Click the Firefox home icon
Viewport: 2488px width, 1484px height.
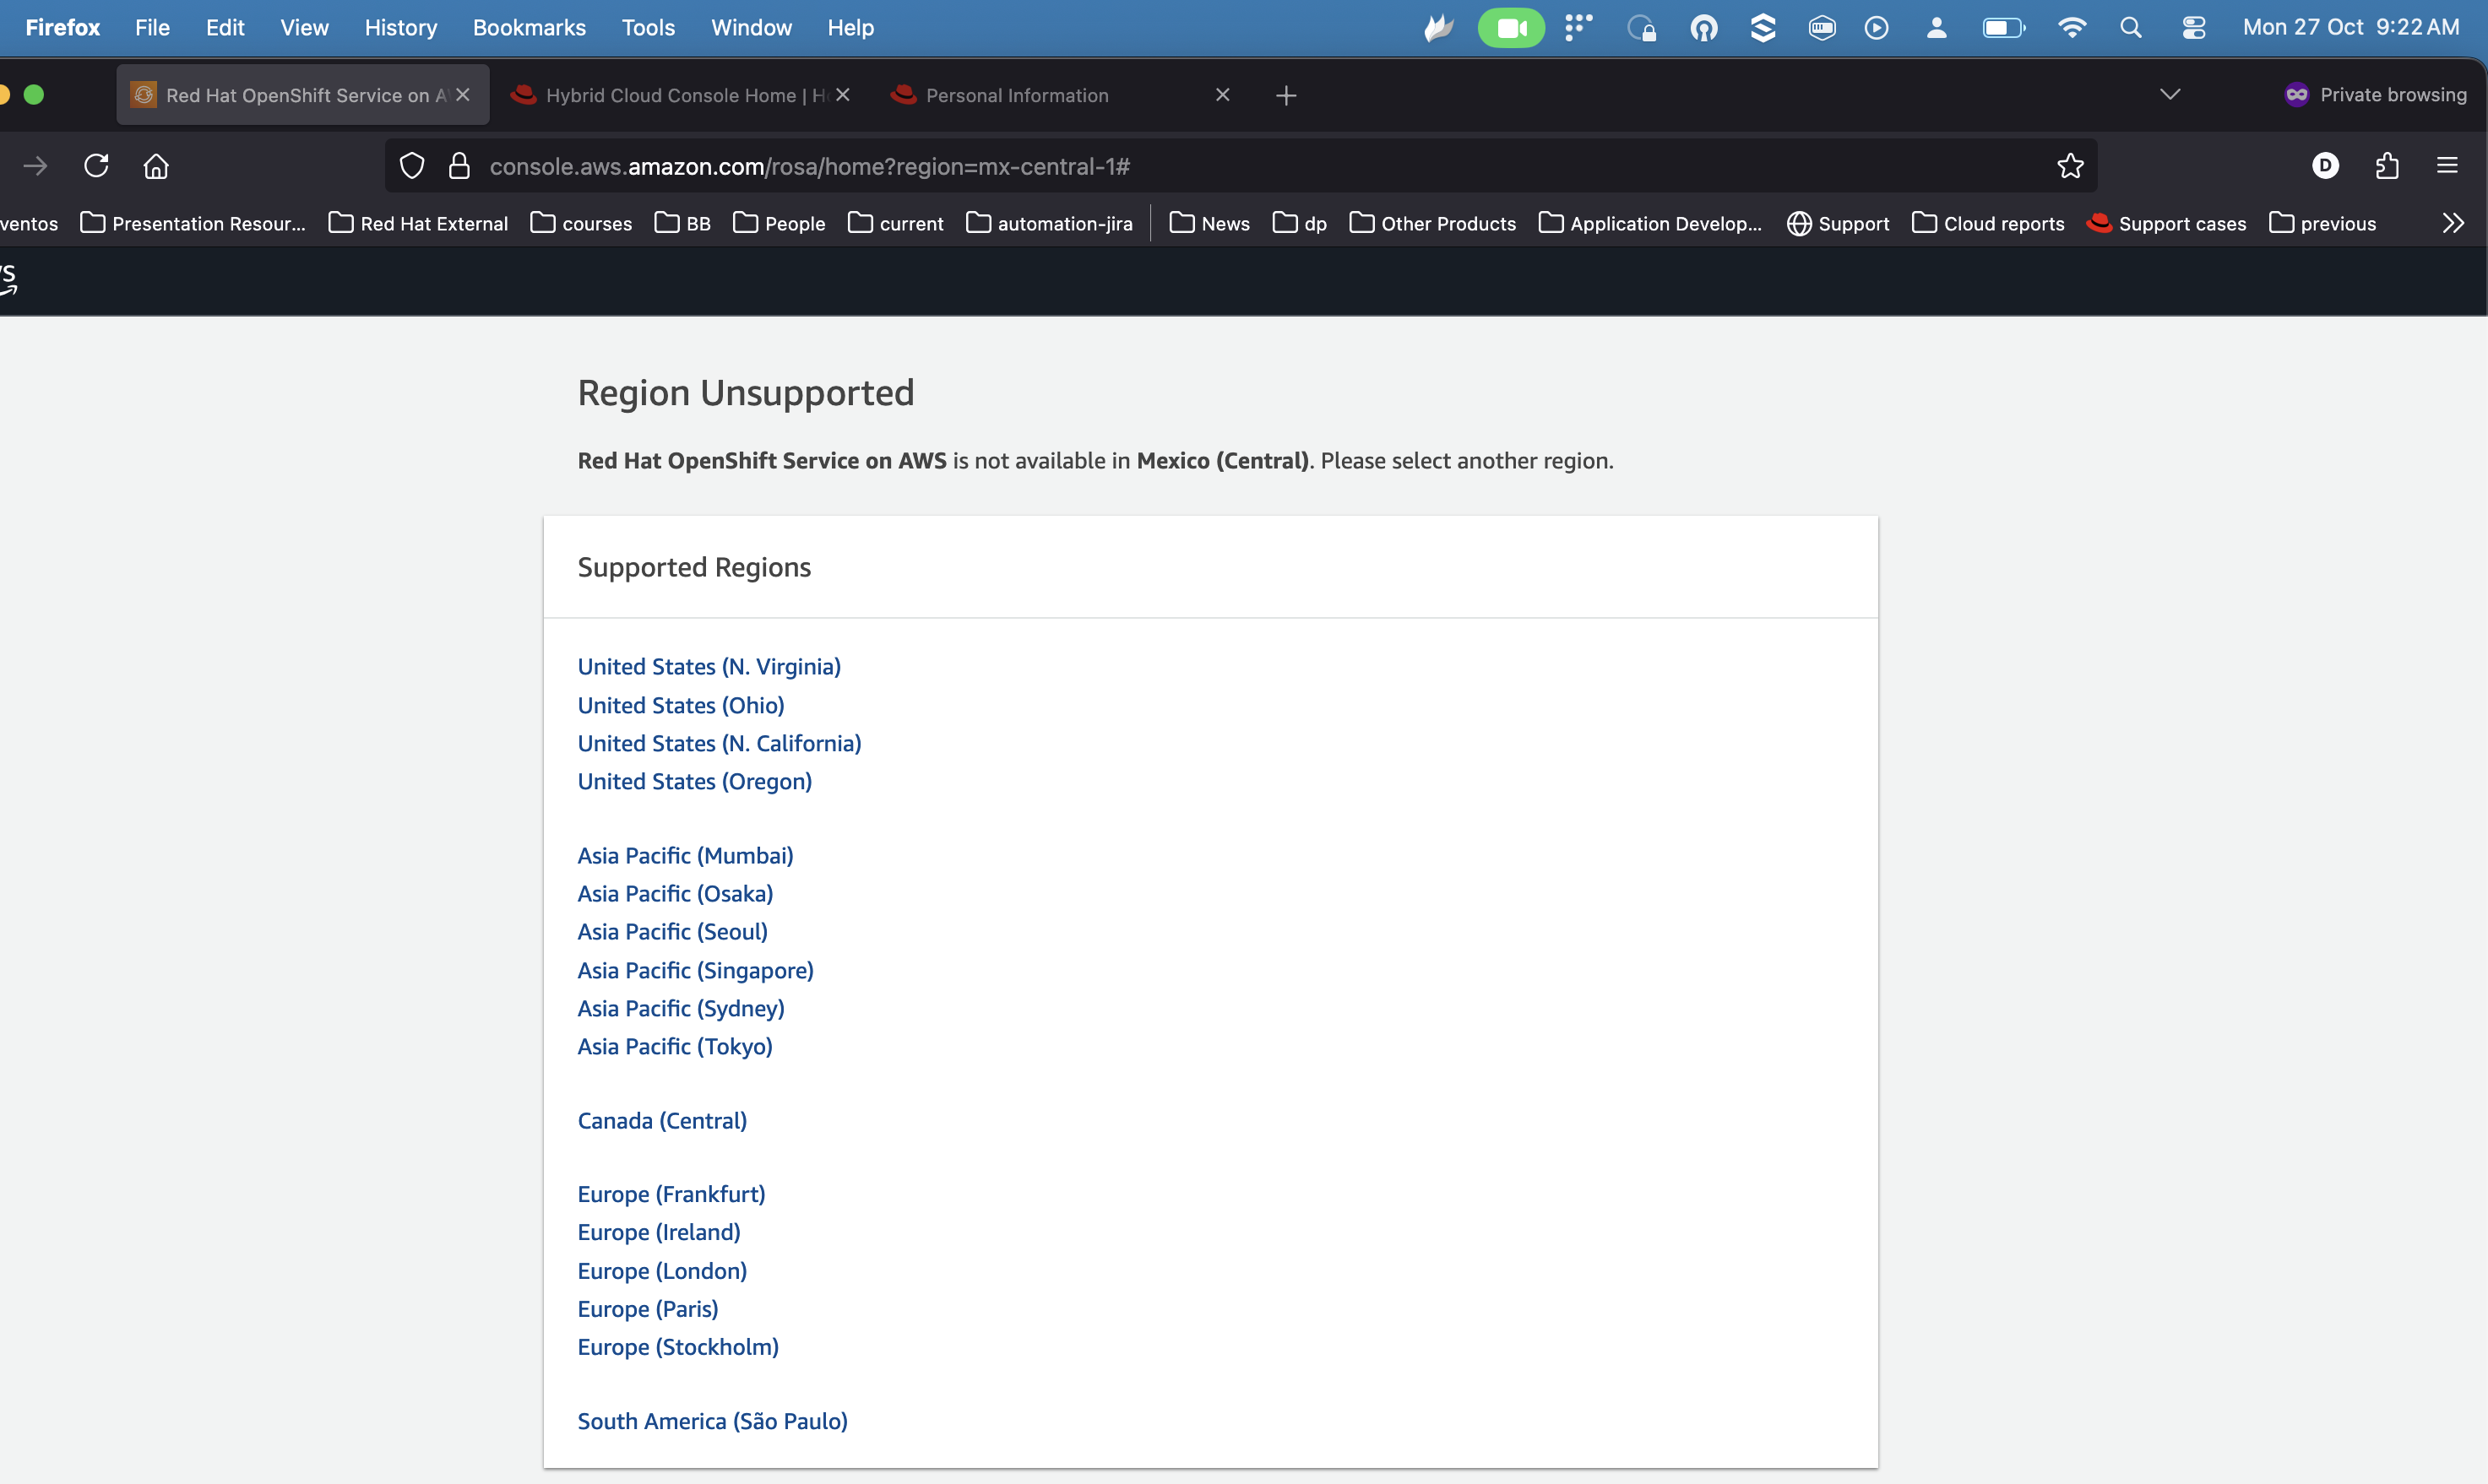click(156, 166)
